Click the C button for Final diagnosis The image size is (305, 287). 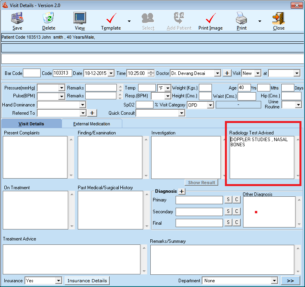tap(237, 223)
